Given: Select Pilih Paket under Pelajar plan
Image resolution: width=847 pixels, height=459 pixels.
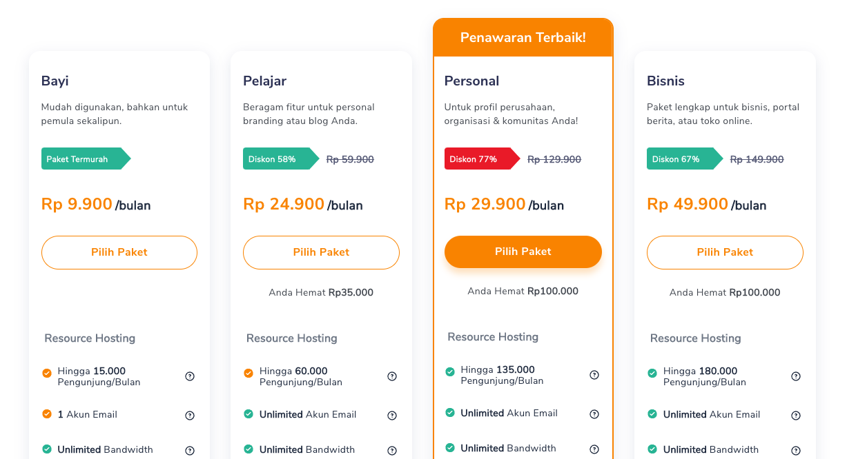Looking at the screenshot, I should click(x=321, y=252).
